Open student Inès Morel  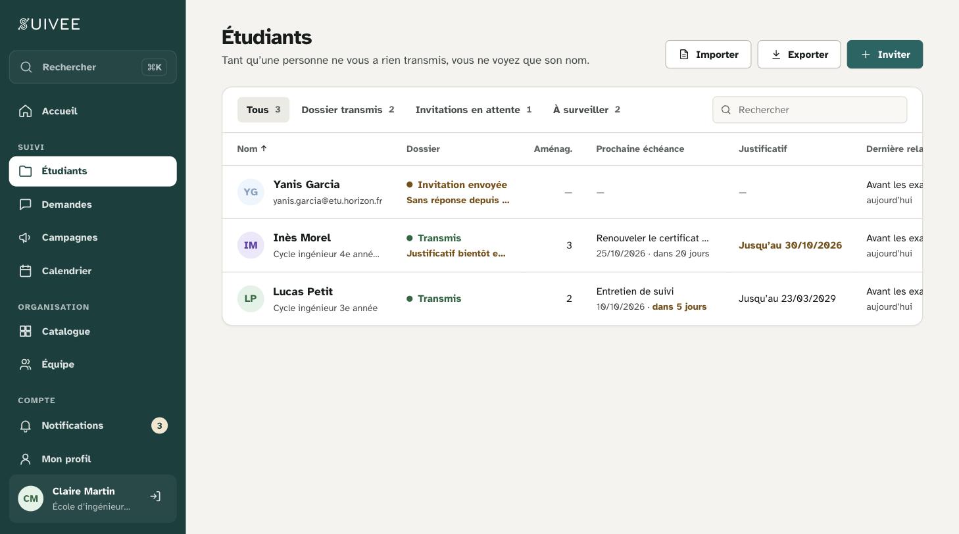click(302, 238)
